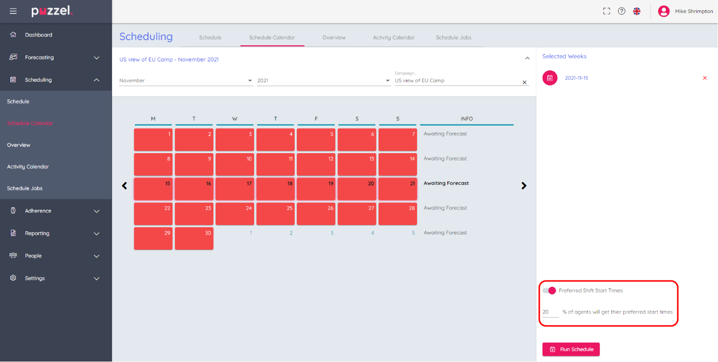Clear the Campaign field with X icon
The height and width of the screenshot is (362, 718).
point(524,82)
